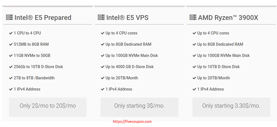This screenshot has height=127, width=277.
Task: Select the Only starting 3$/mo. button
Action: pos(139,107)
